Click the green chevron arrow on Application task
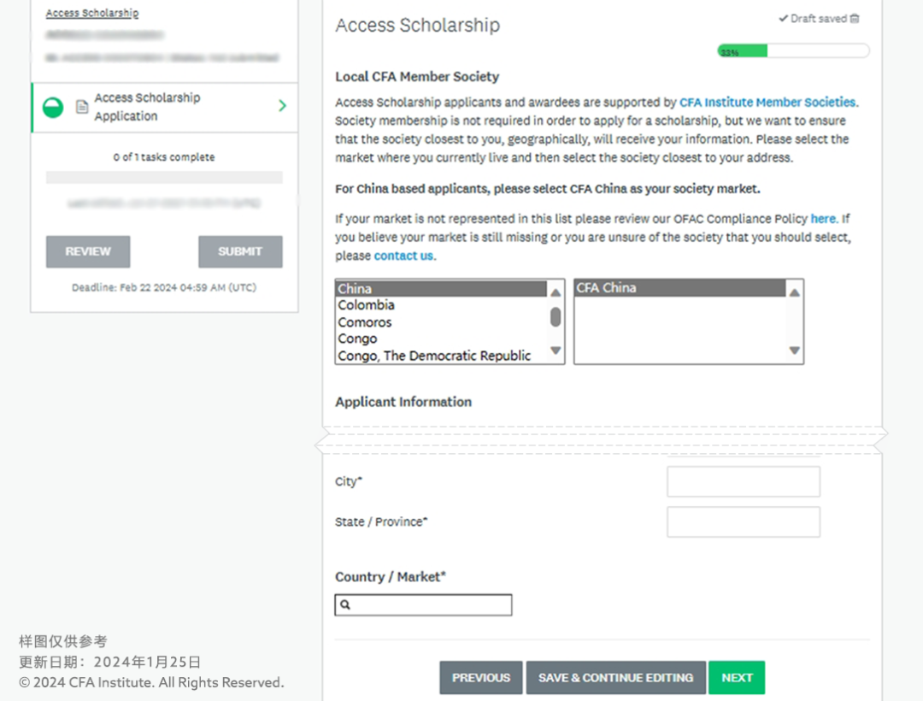The height and width of the screenshot is (701, 923). click(x=282, y=106)
